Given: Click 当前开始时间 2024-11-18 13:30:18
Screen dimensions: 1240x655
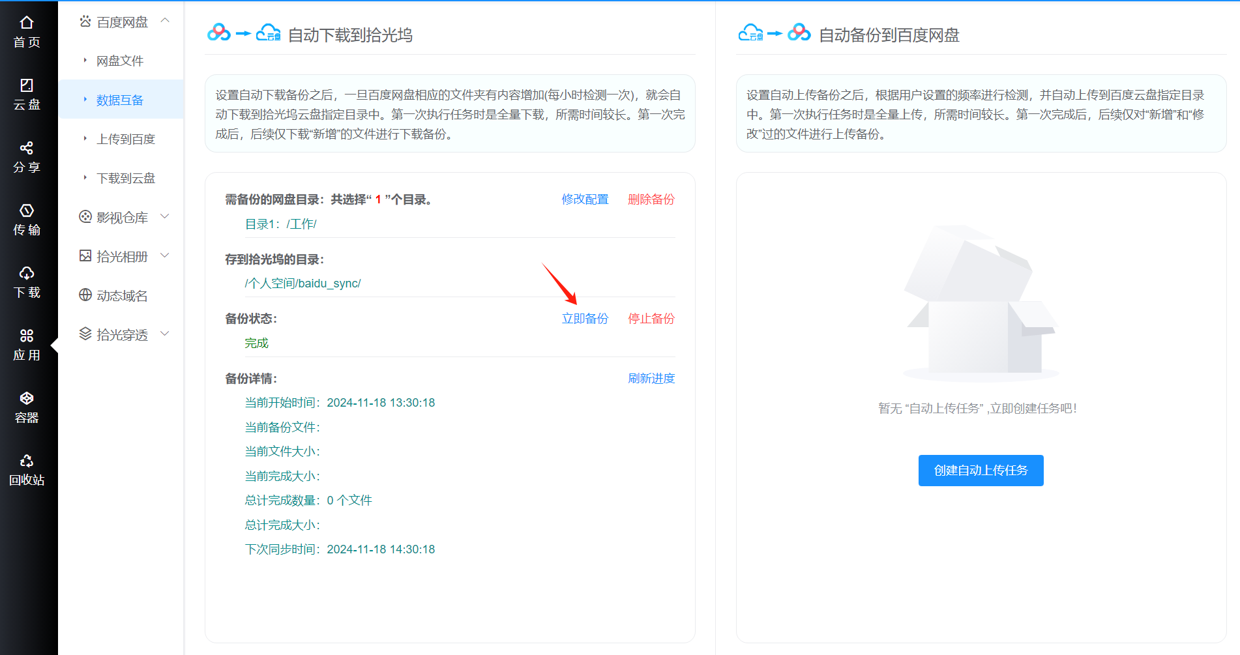Looking at the screenshot, I should click(x=340, y=403).
